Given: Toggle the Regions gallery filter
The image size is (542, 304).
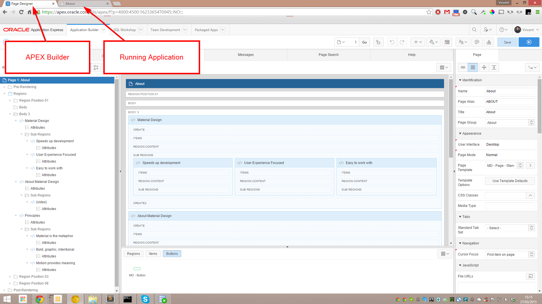Looking at the screenshot, I should [x=134, y=254].
